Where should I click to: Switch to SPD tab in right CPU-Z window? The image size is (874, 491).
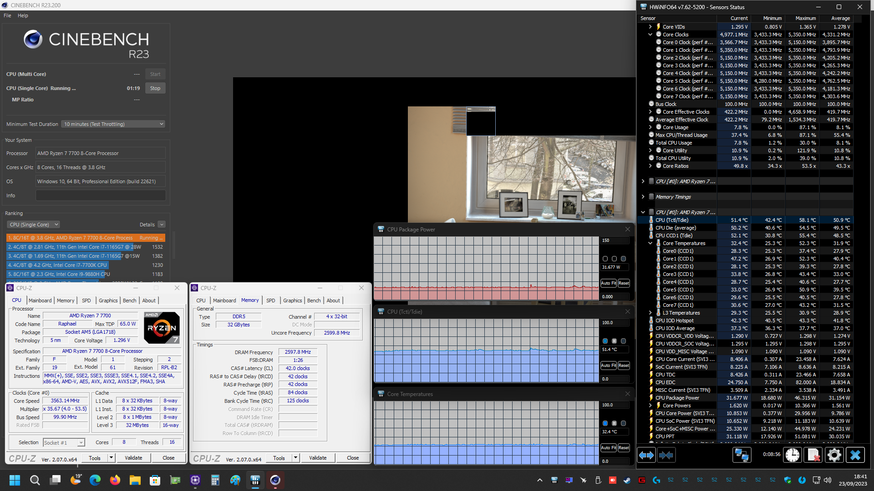[270, 301]
